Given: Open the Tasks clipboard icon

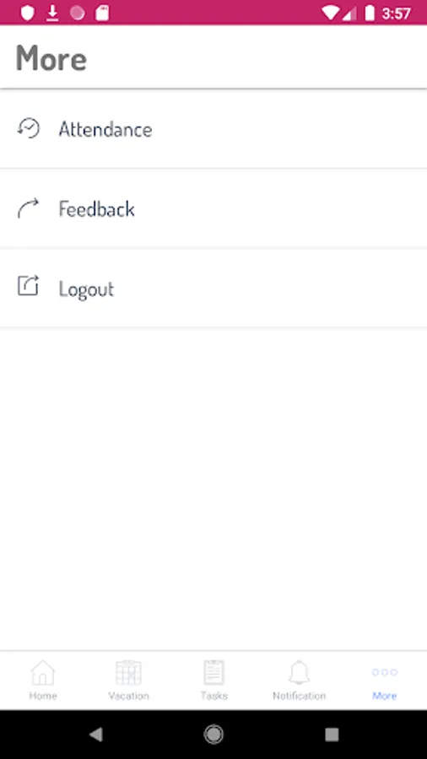Looking at the screenshot, I should (214, 672).
